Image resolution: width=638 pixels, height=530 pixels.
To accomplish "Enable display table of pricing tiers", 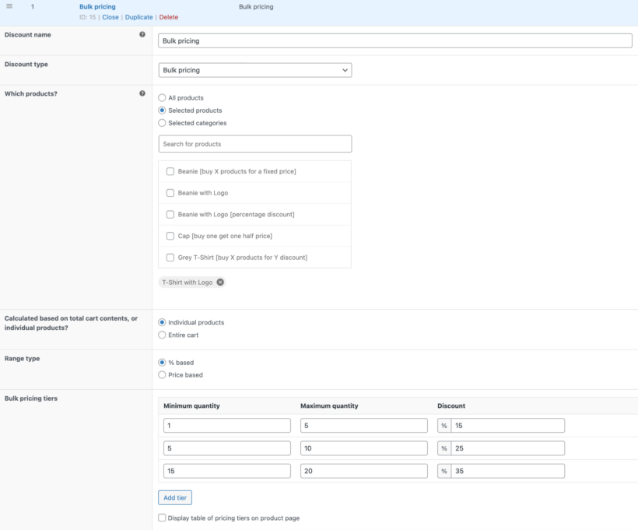I will point(162,518).
